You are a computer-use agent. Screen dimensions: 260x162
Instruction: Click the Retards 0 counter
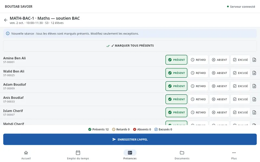pos(121,129)
